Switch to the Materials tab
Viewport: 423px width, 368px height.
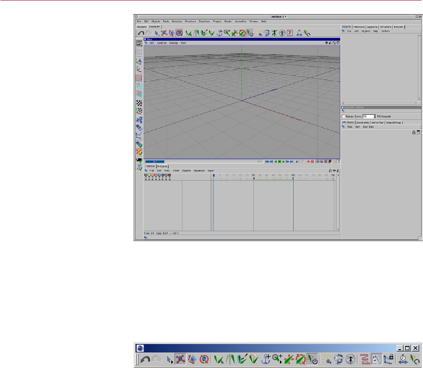coord(359,27)
